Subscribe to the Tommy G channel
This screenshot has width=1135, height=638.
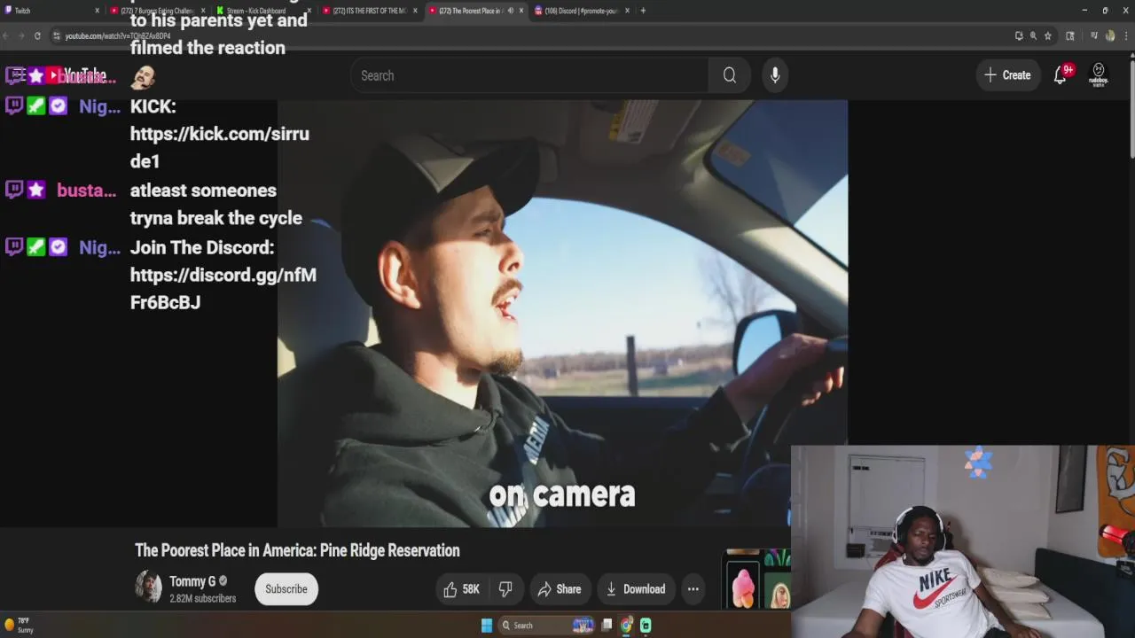tap(286, 589)
